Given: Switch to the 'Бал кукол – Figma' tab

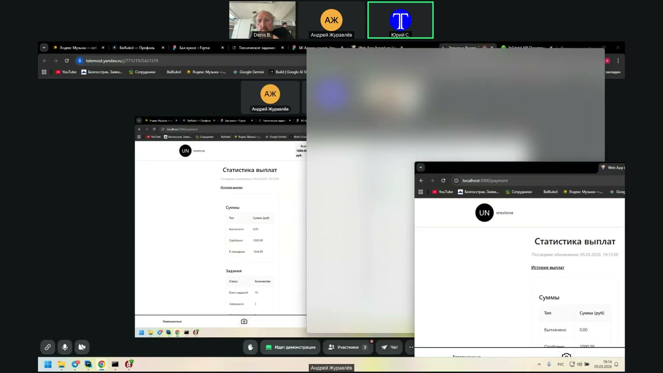Looking at the screenshot, I should [194, 48].
